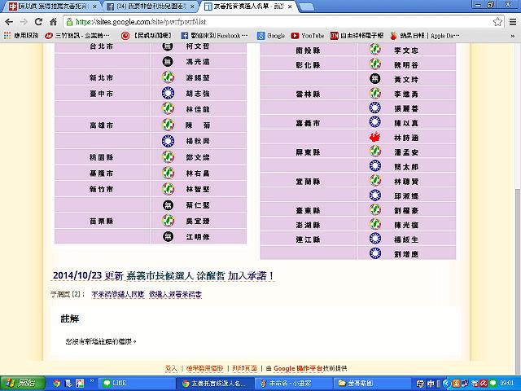Screen dimensions: 521x391
Task: Click the DPP party emblem beside 陳 菊
Action: tap(168, 125)
